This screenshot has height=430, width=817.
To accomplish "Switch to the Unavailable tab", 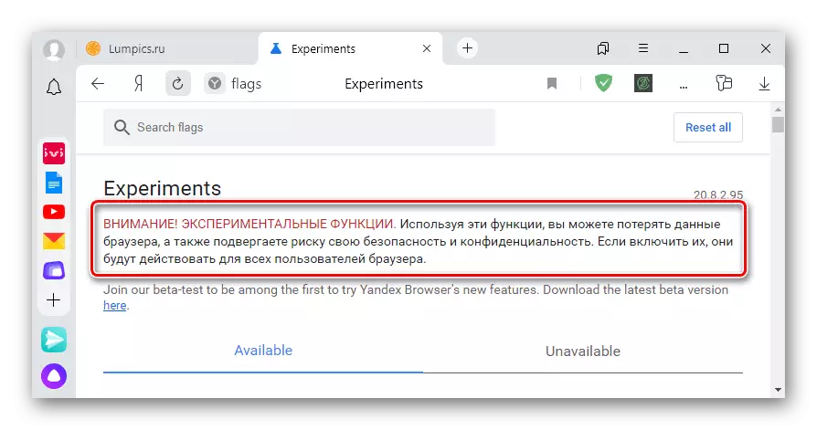I will [x=582, y=351].
